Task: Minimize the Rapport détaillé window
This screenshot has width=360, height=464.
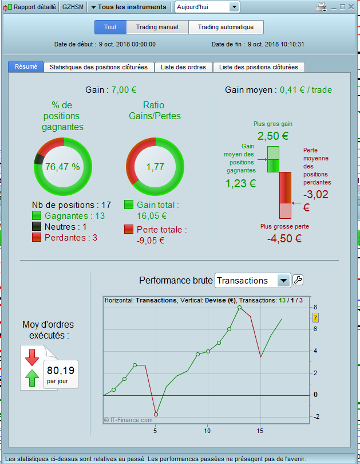Action: tap(334, 7)
